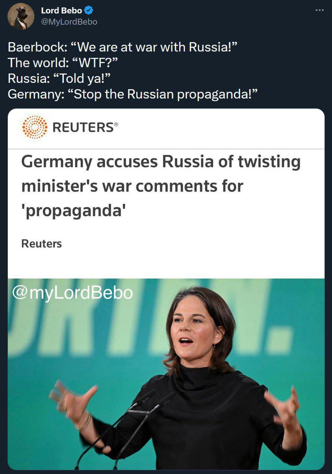The height and width of the screenshot is (474, 332).
Task: Click the @myLordBebo watermark on photo
Action: click(72, 293)
